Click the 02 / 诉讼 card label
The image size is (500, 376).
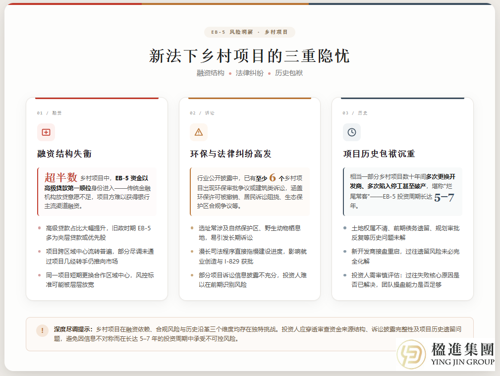tap(202, 113)
